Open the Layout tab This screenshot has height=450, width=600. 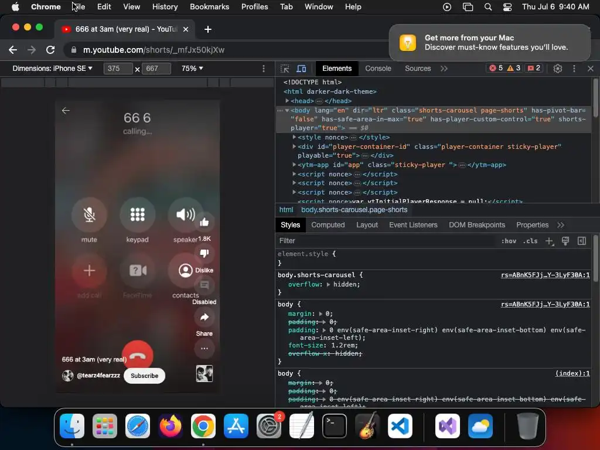(367, 225)
